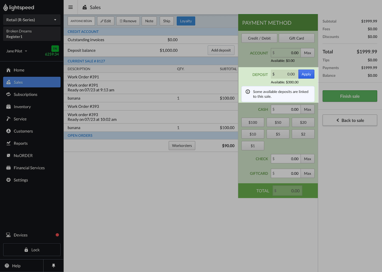Click the hamburger menu icon
The width and height of the screenshot is (382, 272).
click(70, 7)
